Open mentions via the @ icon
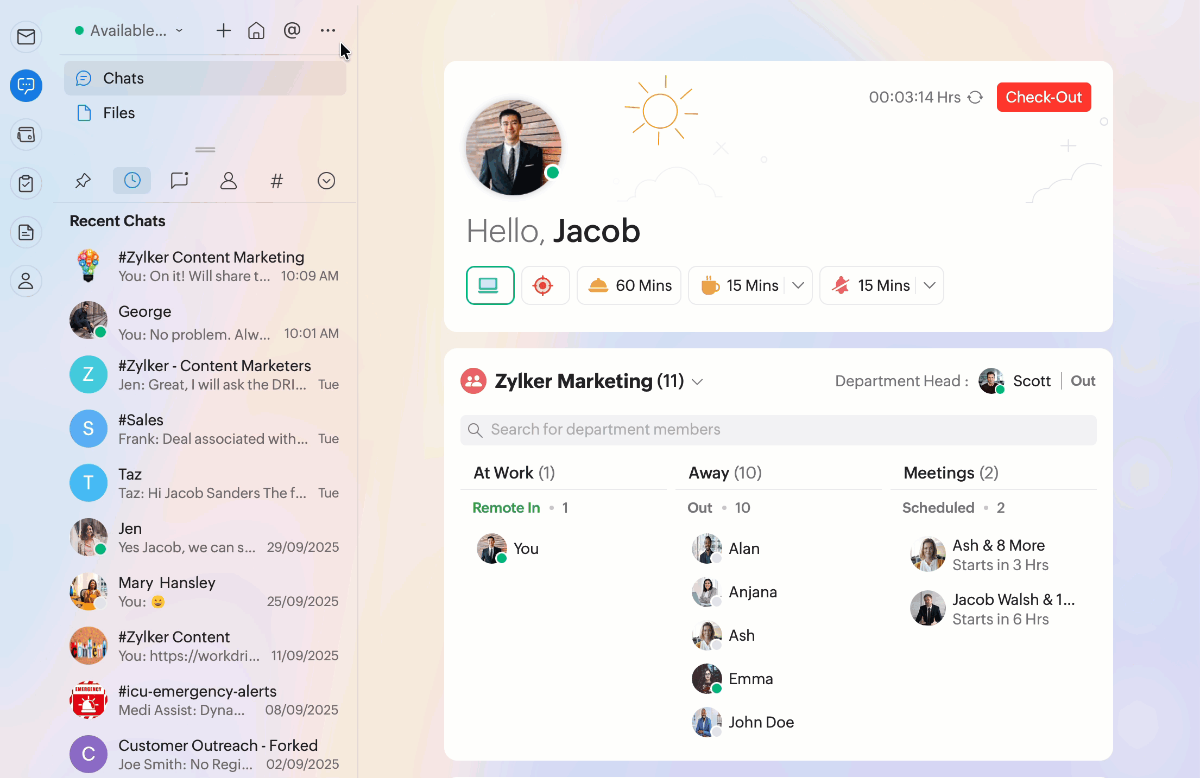 point(292,30)
